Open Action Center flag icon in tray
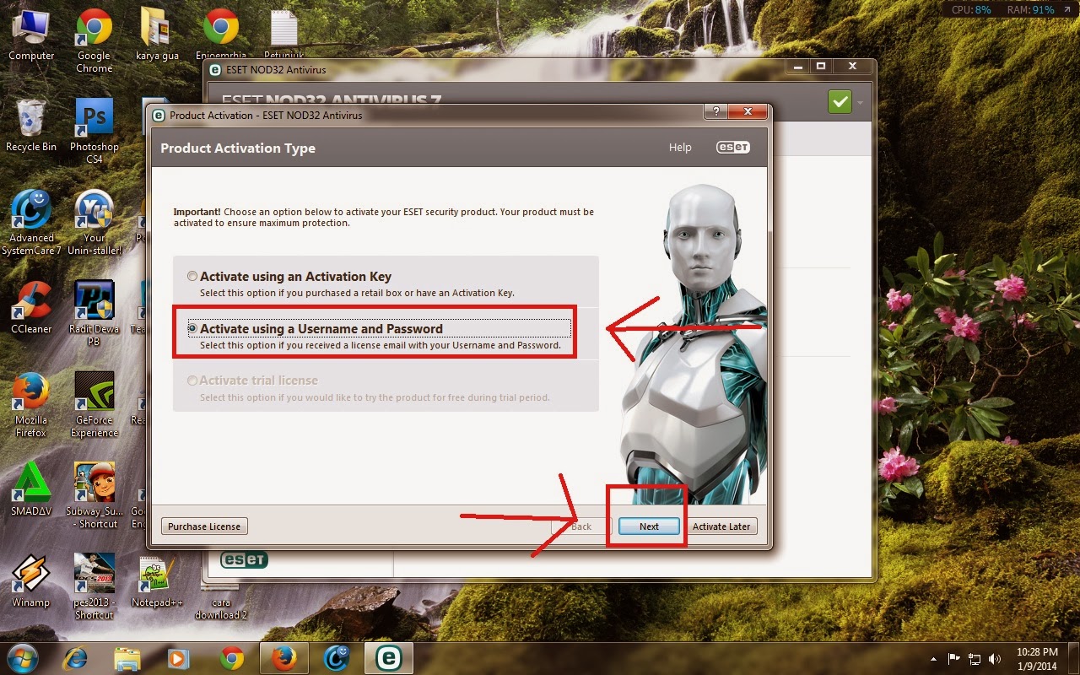This screenshot has height=675, width=1080. [x=954, y=658]
